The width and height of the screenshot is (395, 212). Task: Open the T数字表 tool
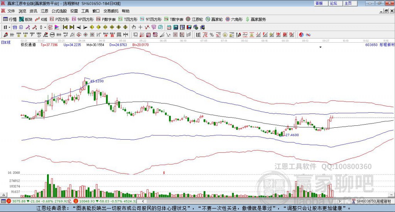tap(174, 19)
